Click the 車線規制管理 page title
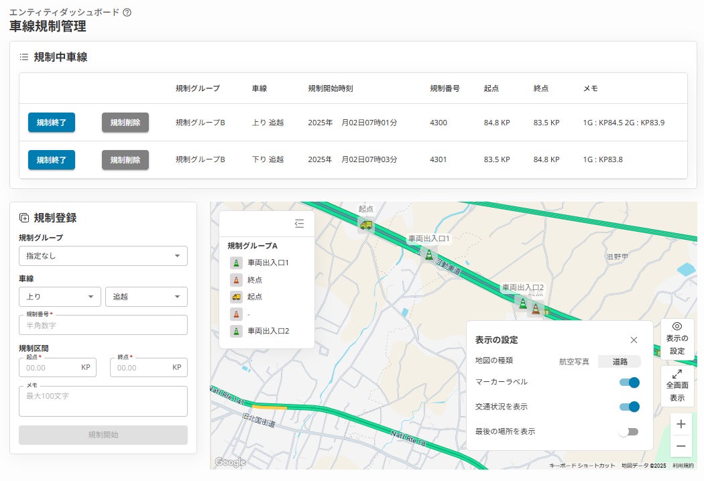 tap(48, 27)
